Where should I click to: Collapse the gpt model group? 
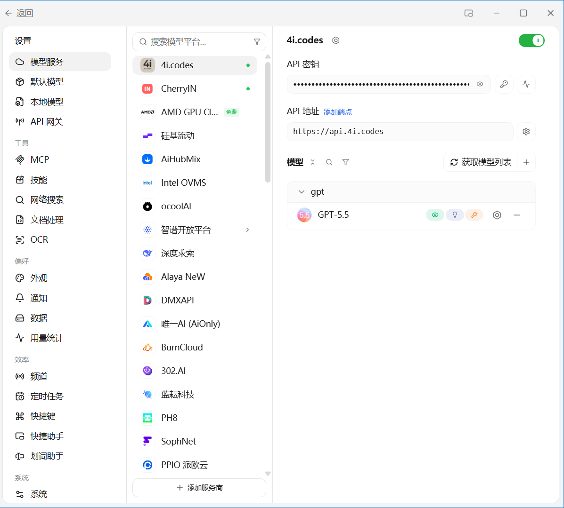302,192
